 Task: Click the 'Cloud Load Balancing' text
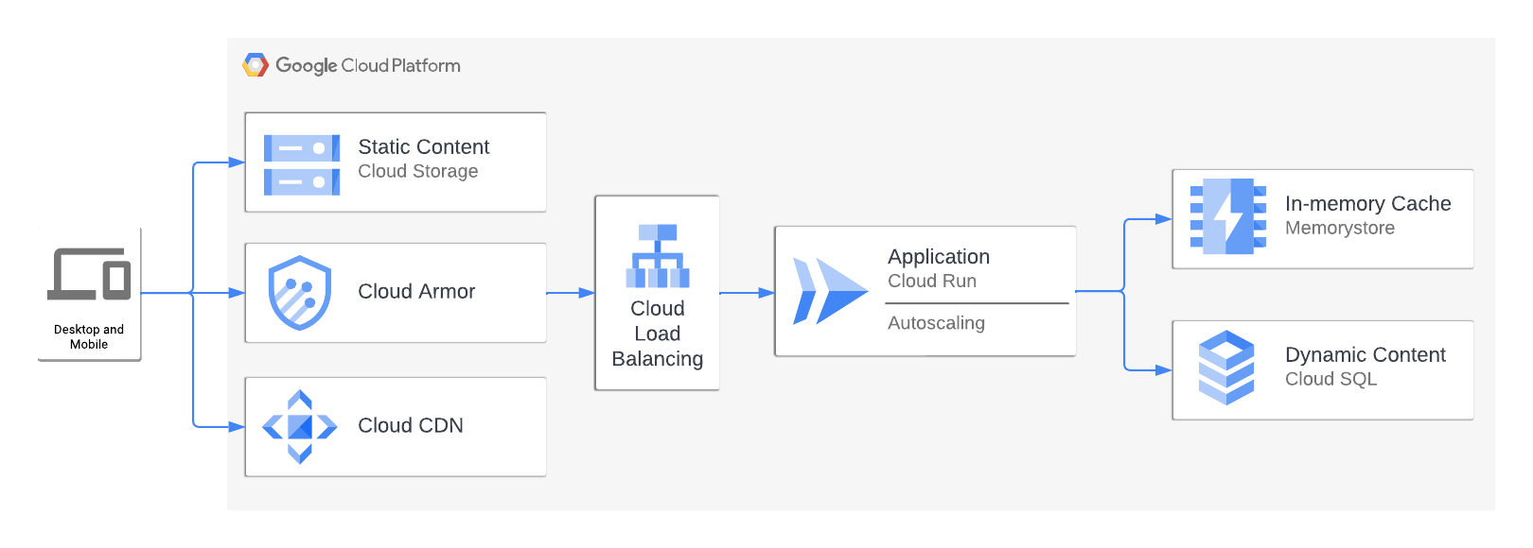(x=658, y=334)
